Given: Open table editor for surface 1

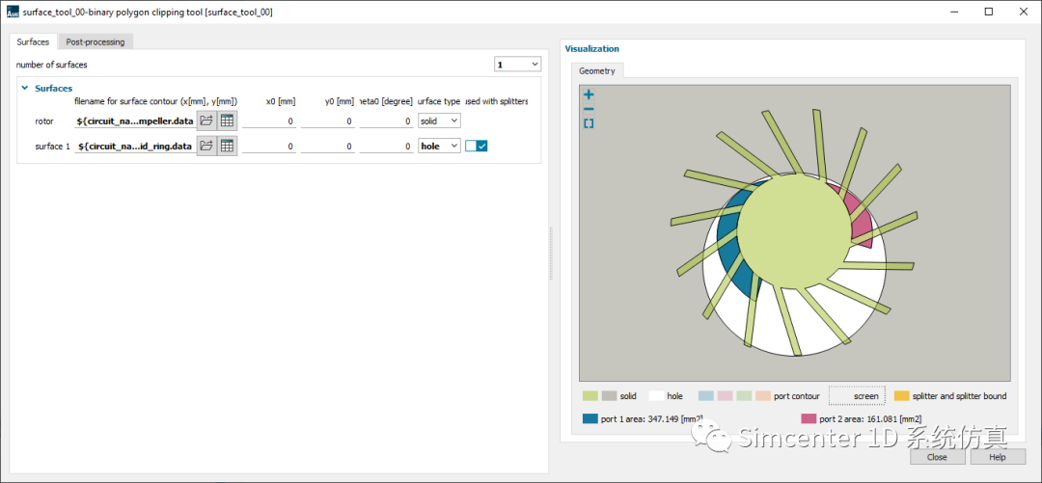Looking at the screenshot, I should [x=227, y=146].
